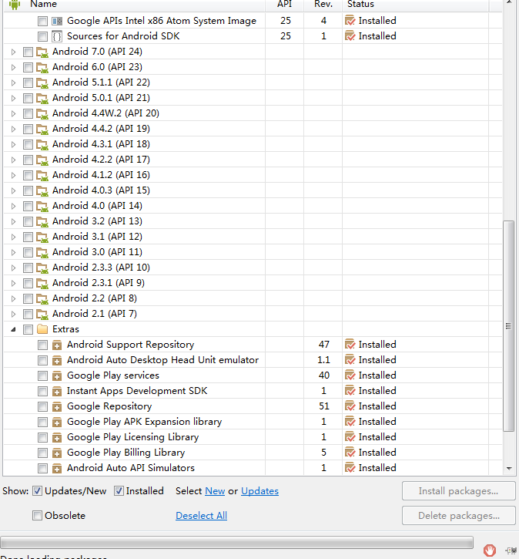Toggle the Updates/New show checkbox

38,491
